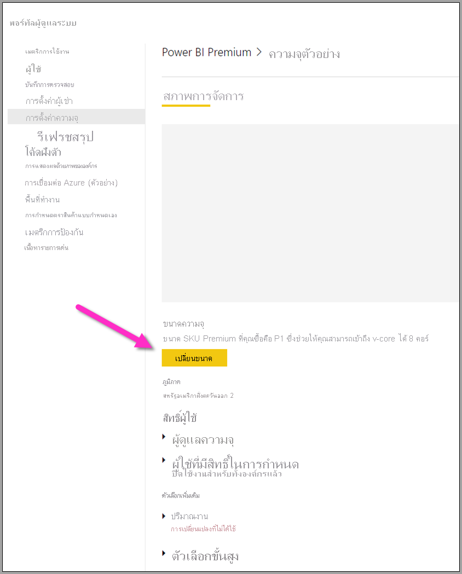The image size is (462, 574).
Task: Open รีเฟรชสรุป in the sidebar
Action: point(65,137)
